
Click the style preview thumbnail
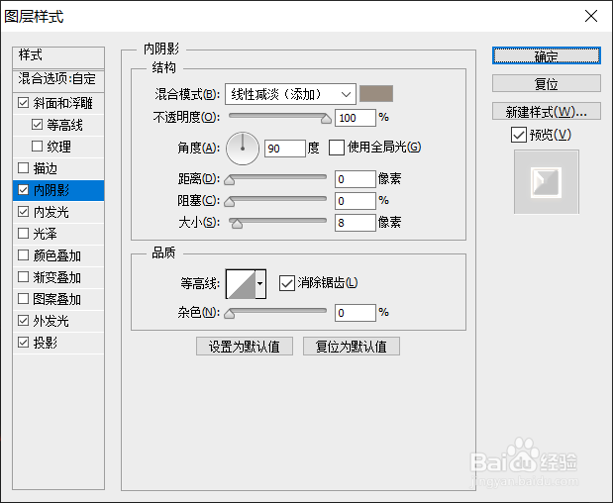pos(546,182)
